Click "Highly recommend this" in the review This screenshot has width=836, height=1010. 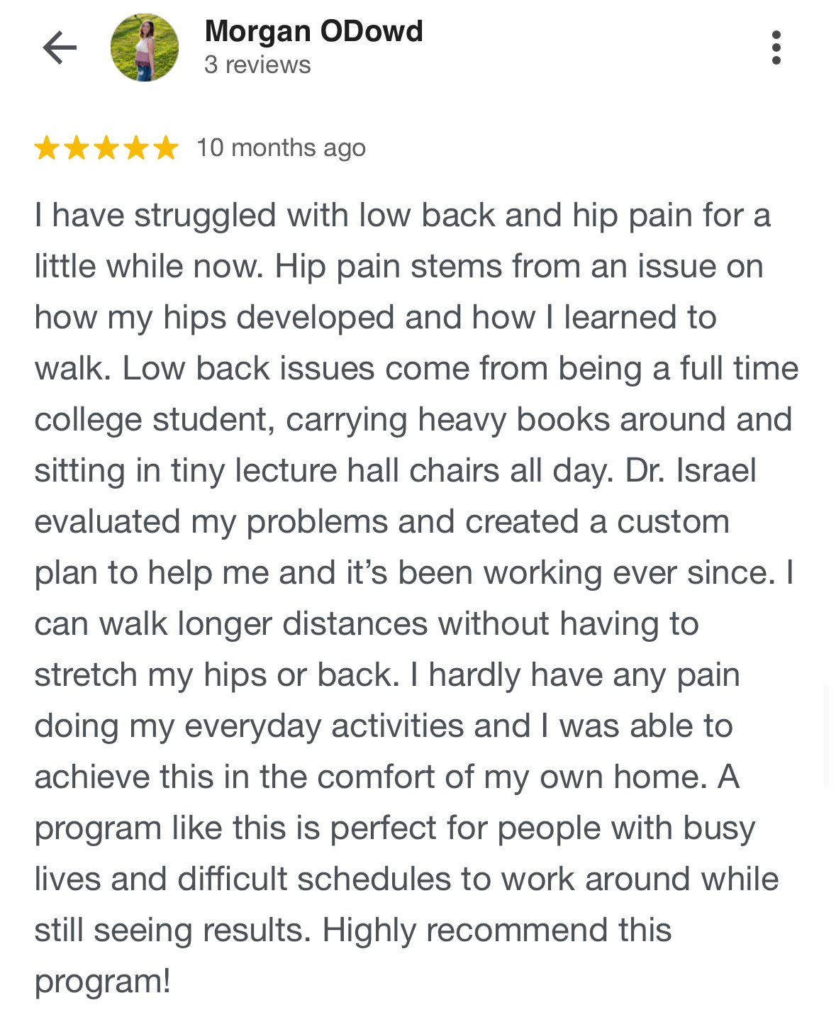pyautogui.click(x=496, y=931)
